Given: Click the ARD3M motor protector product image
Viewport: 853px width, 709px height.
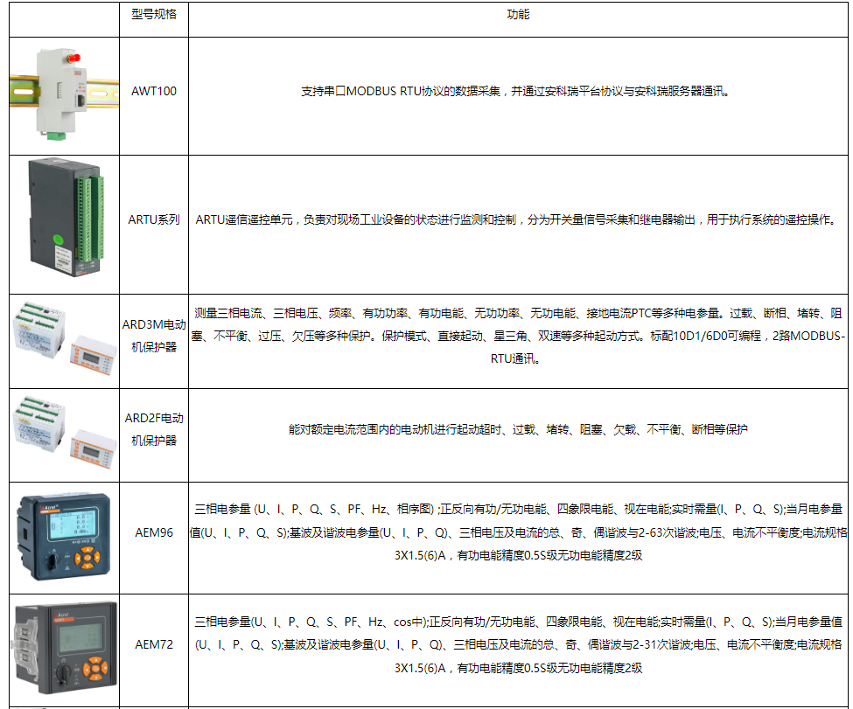Looking at the screenshot, I should pos(64,339).
